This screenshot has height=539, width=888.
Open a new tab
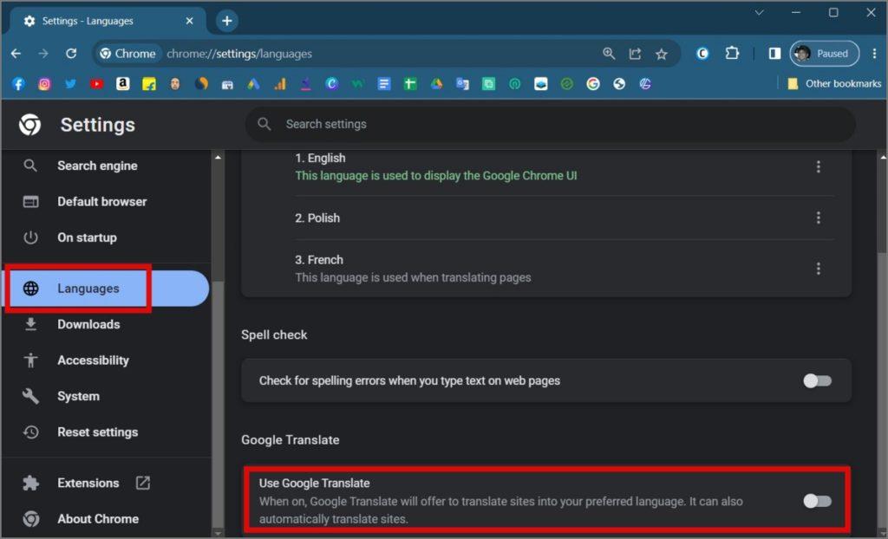[x=227, y=21]
